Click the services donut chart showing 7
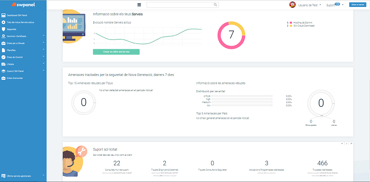 click(x=231, y=35)
